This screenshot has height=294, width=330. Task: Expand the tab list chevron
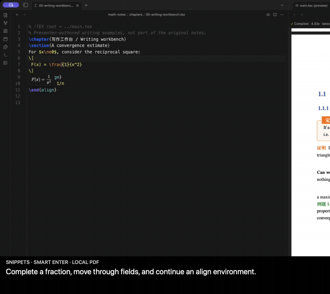(282, 5)
